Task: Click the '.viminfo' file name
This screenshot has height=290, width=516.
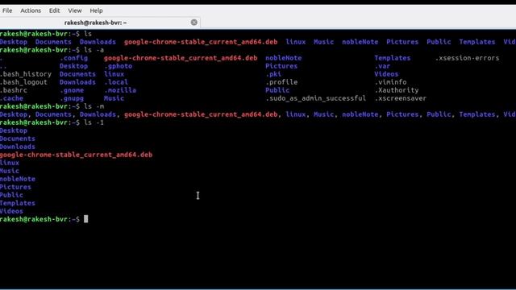Action: click(x=390, y=82)
